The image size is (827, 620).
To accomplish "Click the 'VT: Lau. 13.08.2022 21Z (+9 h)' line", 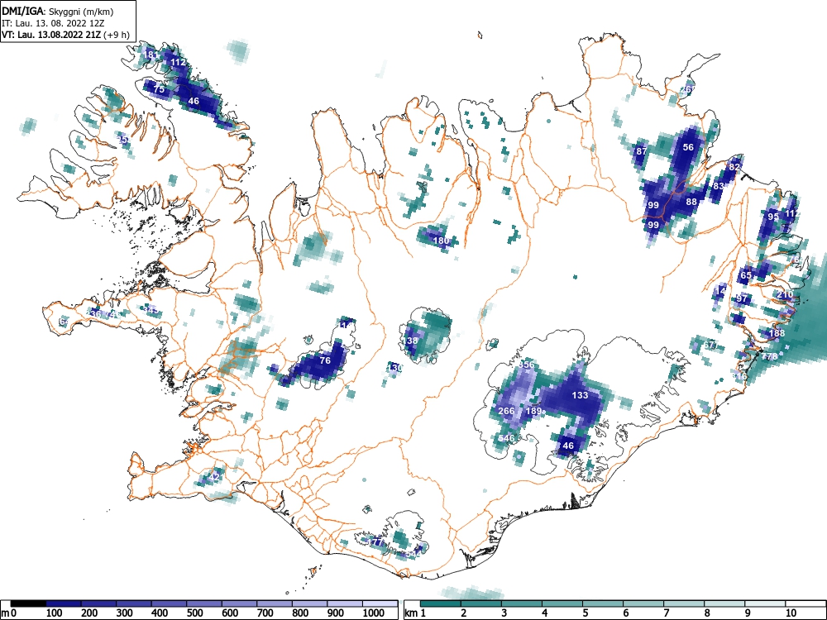I will 65,35.
